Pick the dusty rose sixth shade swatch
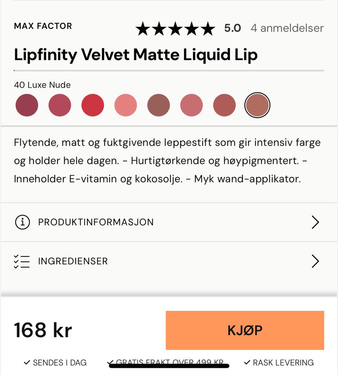The image size is (338, 375). coord(192,105)
